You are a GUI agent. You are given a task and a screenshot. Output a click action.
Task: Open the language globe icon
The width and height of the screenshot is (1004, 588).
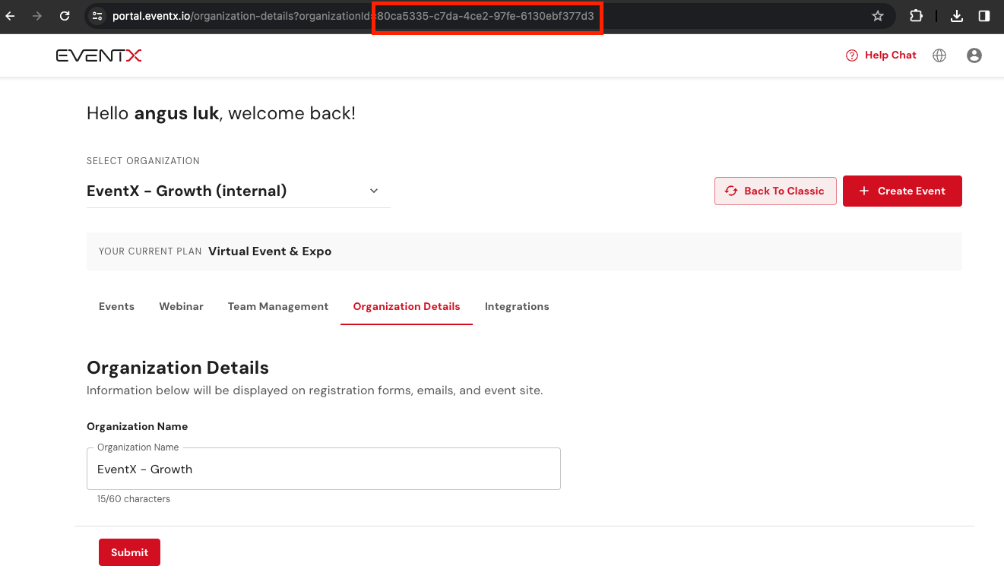click(939, 55)
